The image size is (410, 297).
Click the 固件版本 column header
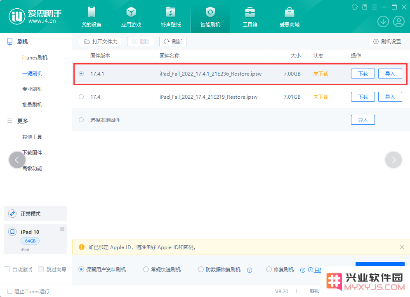[100, 55]
